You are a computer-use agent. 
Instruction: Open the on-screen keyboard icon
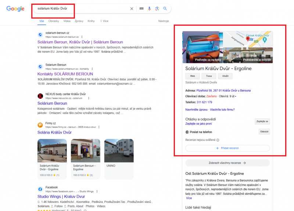tap(141, 8)
